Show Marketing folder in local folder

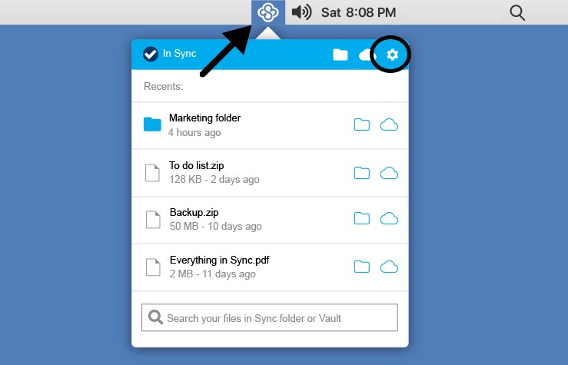point(361,124)
